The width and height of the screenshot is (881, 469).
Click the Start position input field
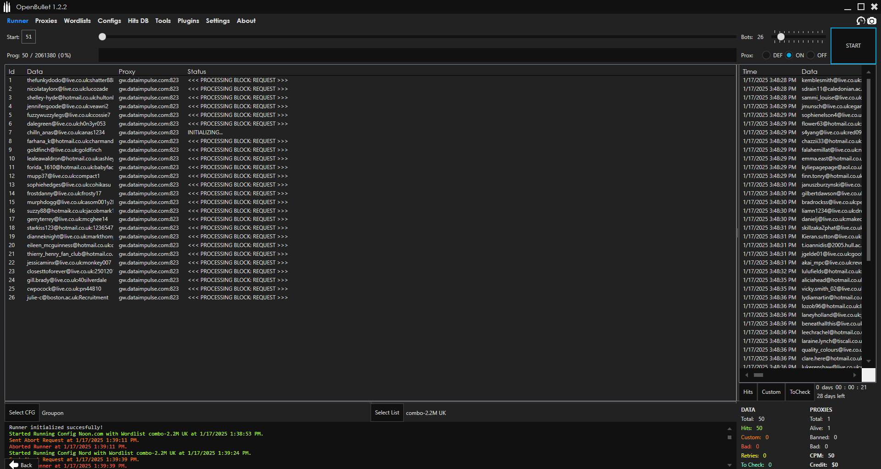(x=28, y=37)
